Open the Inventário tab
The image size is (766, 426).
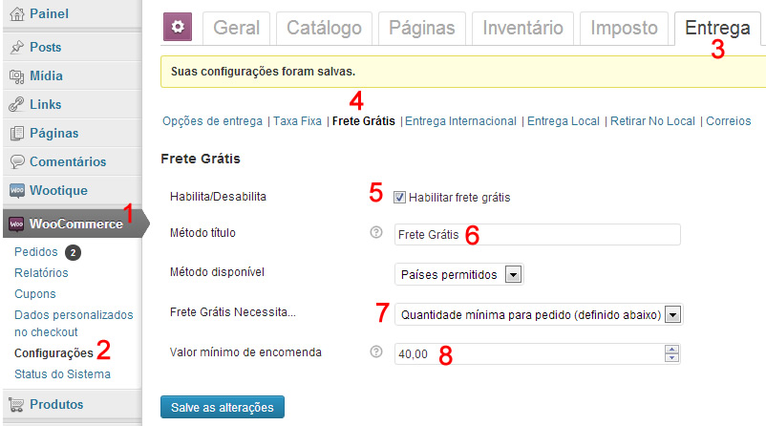coord(522,29)
